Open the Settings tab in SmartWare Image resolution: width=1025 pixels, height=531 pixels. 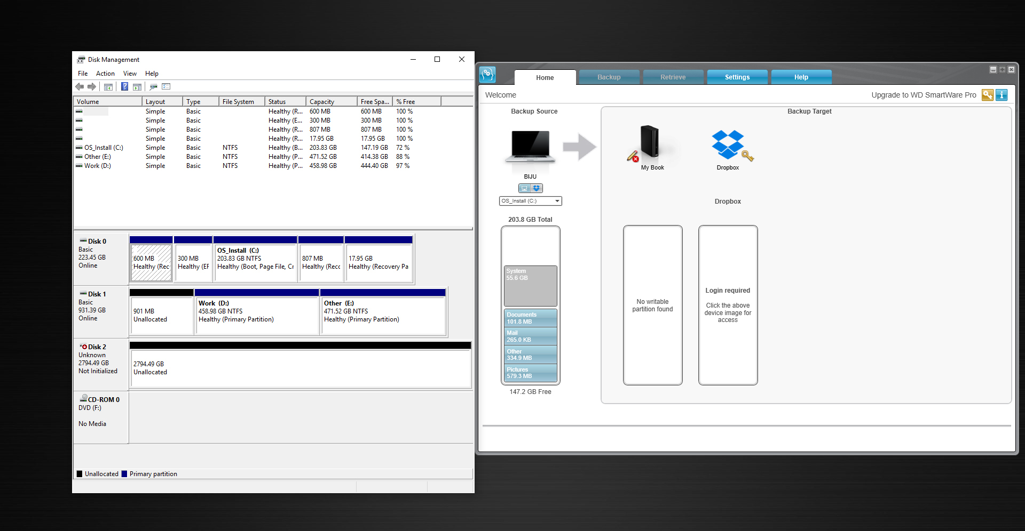click(x=737, y=77)
